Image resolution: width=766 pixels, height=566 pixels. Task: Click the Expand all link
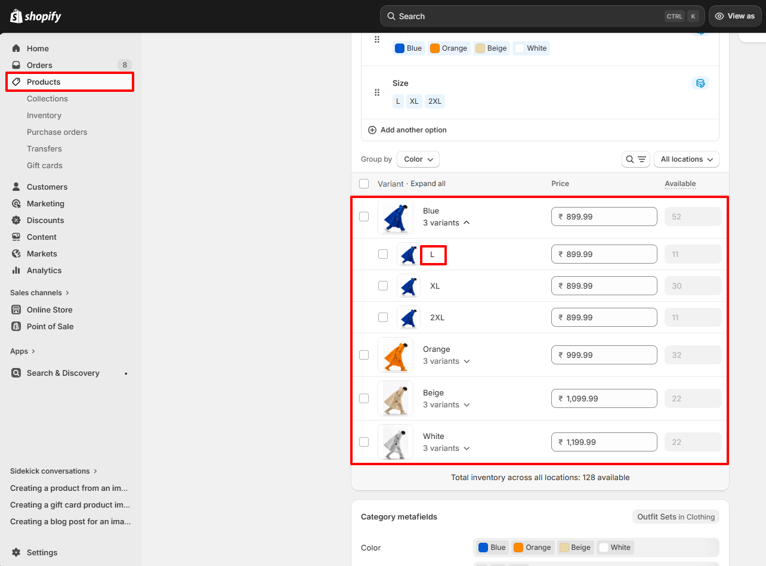click(428, 184)
